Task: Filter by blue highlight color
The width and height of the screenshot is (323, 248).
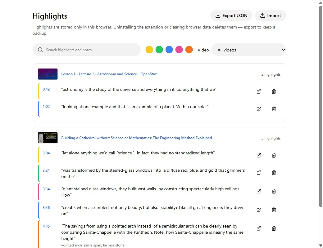Action: (169, 50)
